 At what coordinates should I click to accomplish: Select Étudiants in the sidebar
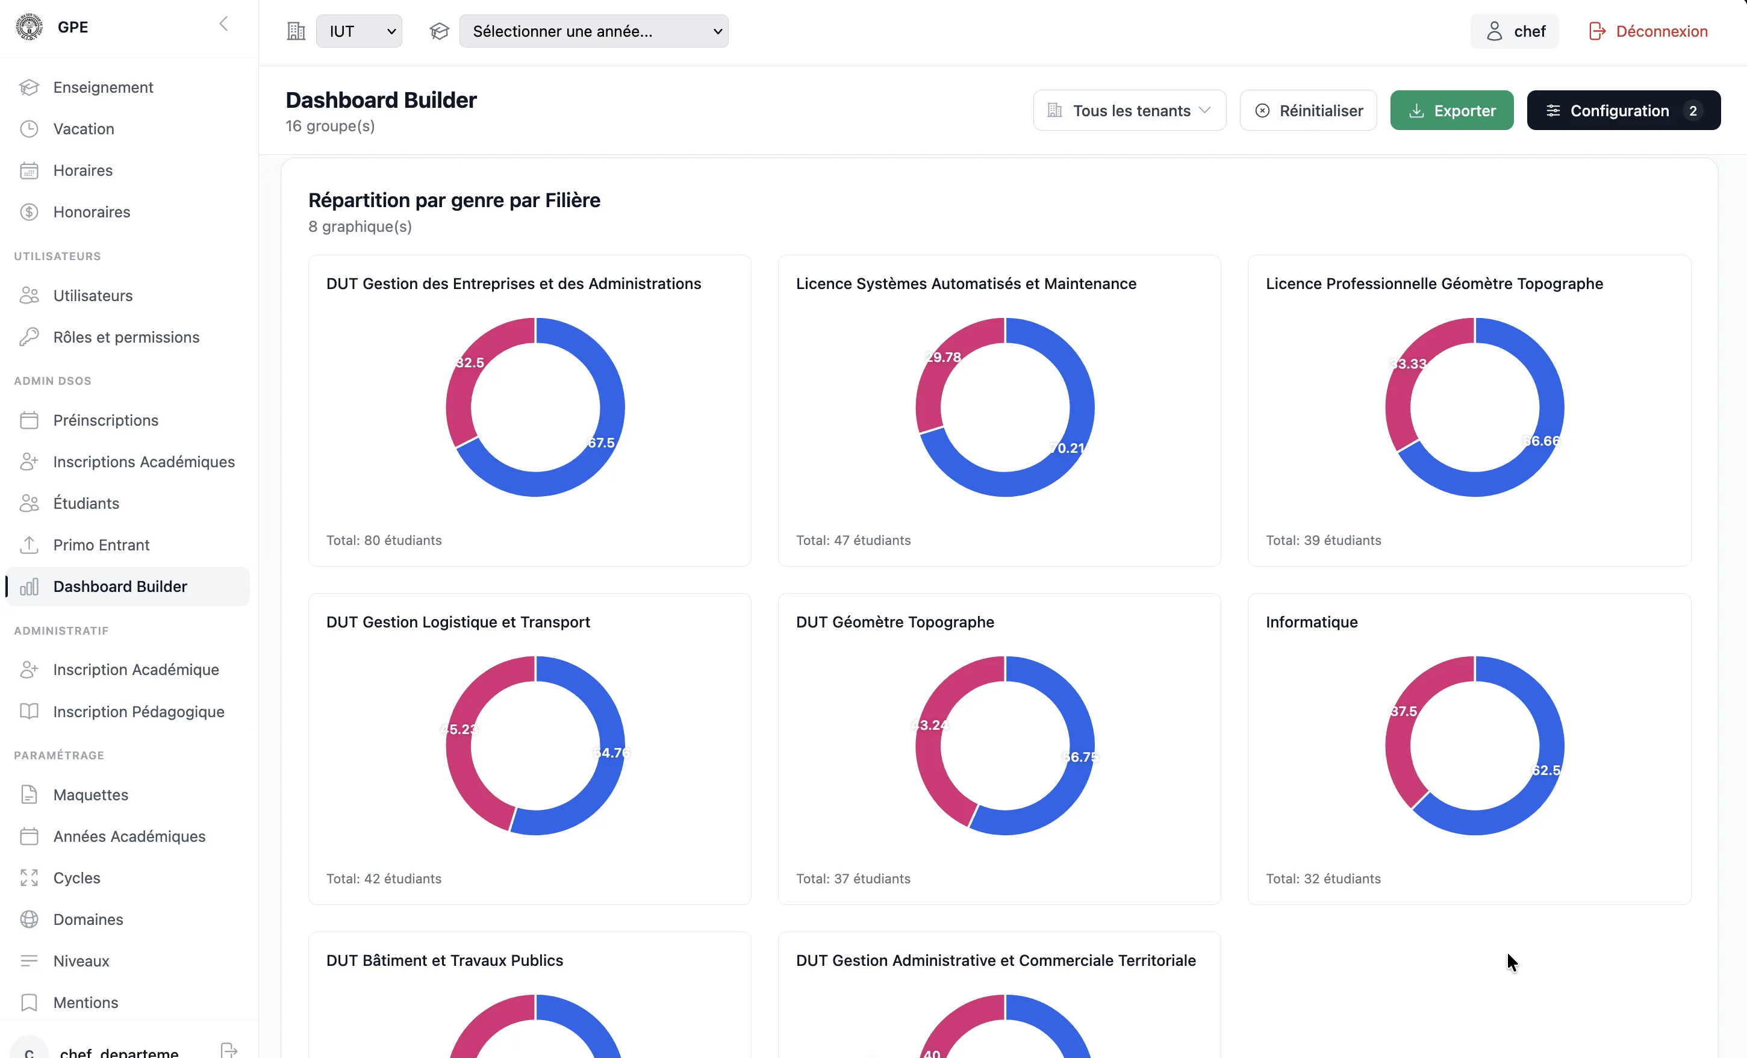click(128, 503)
